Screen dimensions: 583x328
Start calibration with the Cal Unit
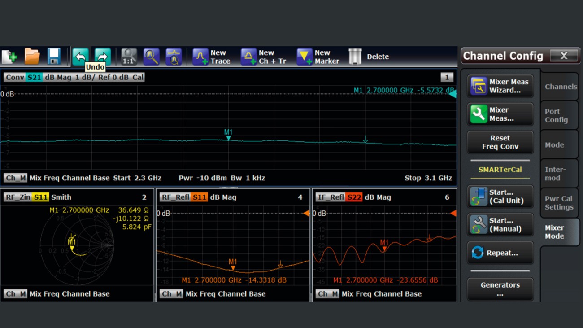pyautogui.click(x=499, y=197)
